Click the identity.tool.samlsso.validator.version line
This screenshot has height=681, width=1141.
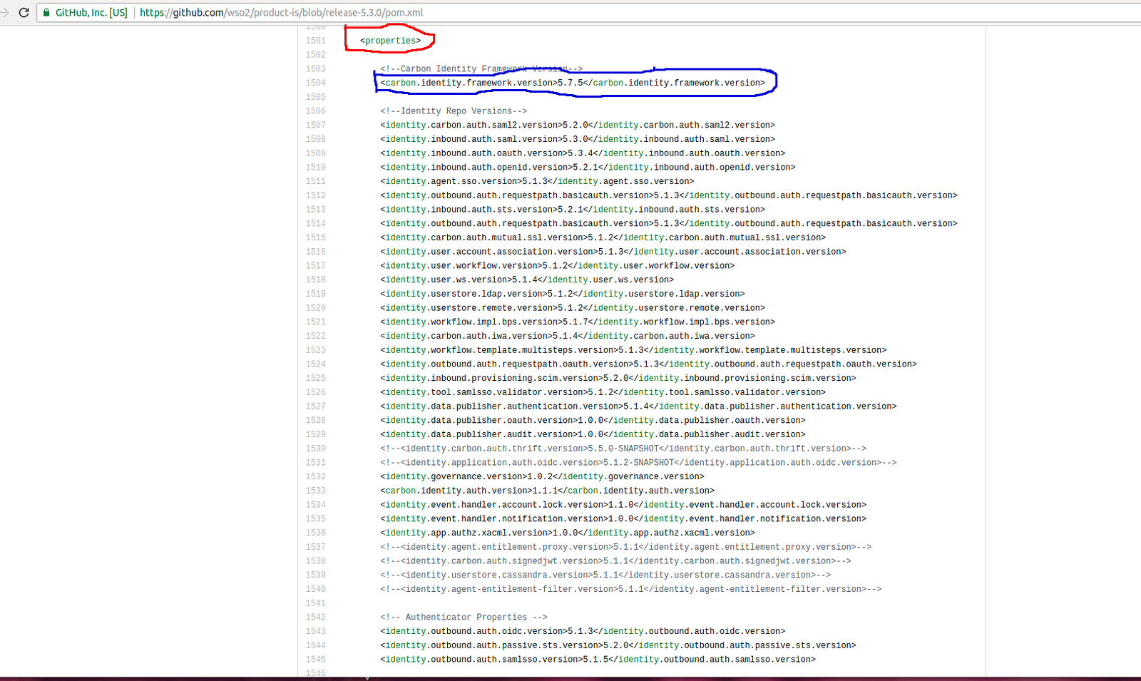(x=603, y=393)
